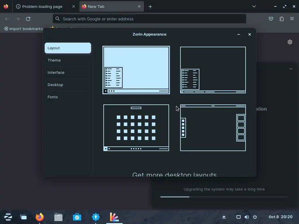299x224 pixels.
Task: Open the Firefox View icon
Action: click(x=6, y=6)
